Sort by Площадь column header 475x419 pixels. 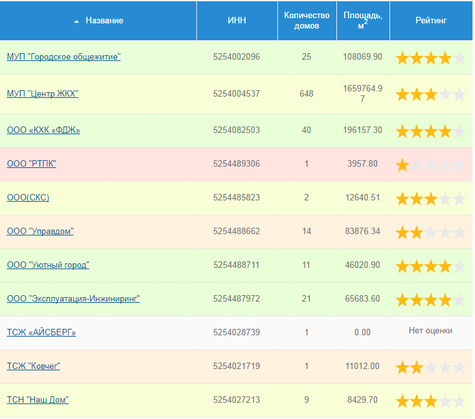coord(363,21)
